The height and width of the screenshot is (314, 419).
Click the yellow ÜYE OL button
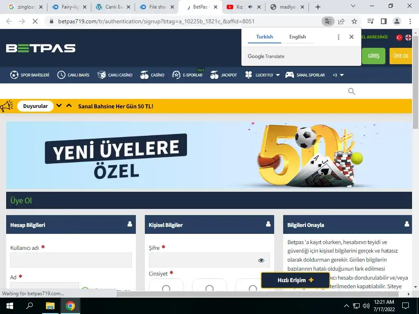coord(401,56)
